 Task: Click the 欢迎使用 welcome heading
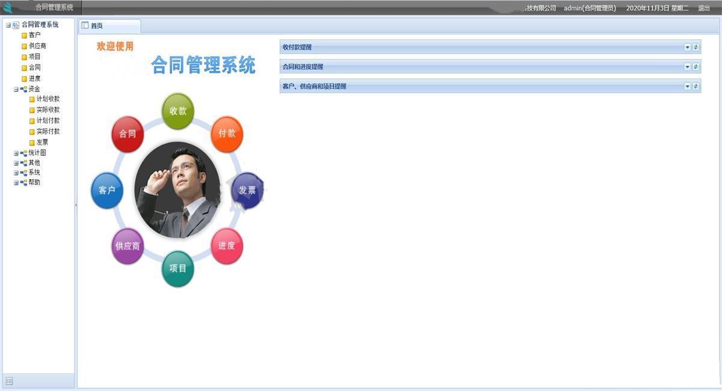tap(115, 46)
